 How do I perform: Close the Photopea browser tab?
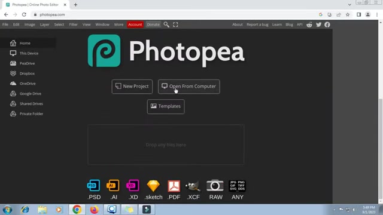65,5
